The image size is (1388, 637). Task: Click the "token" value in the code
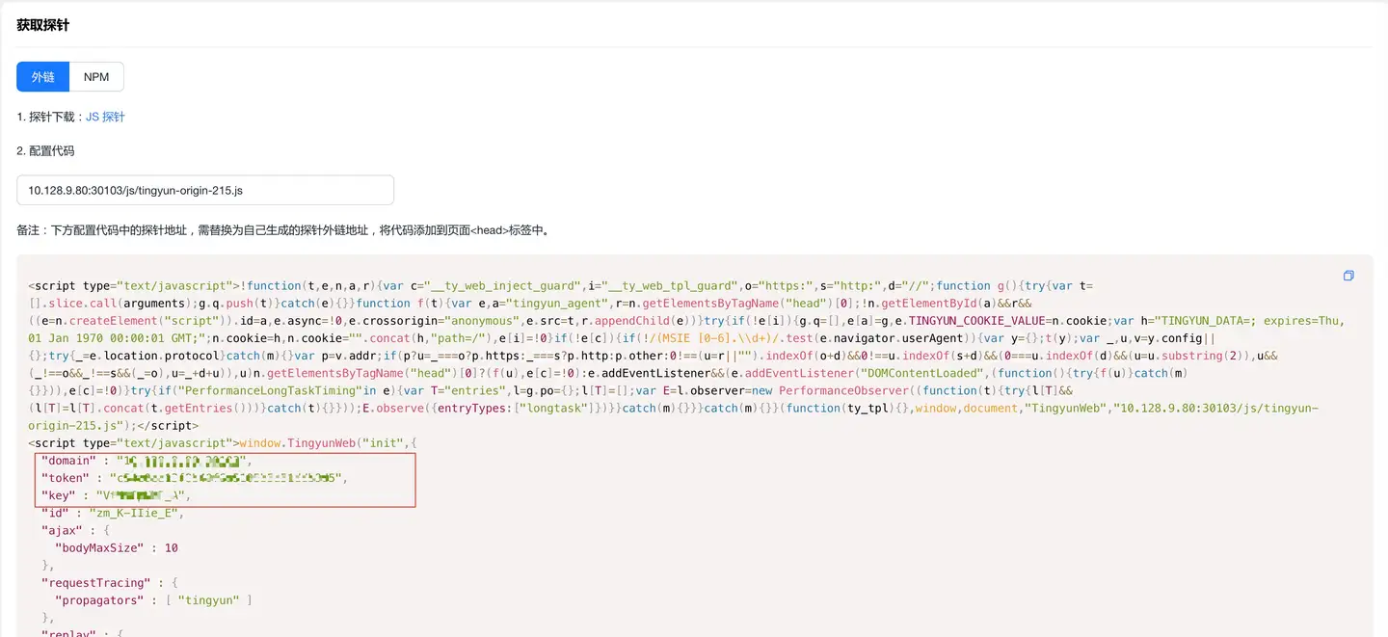(x=227, y=478)
